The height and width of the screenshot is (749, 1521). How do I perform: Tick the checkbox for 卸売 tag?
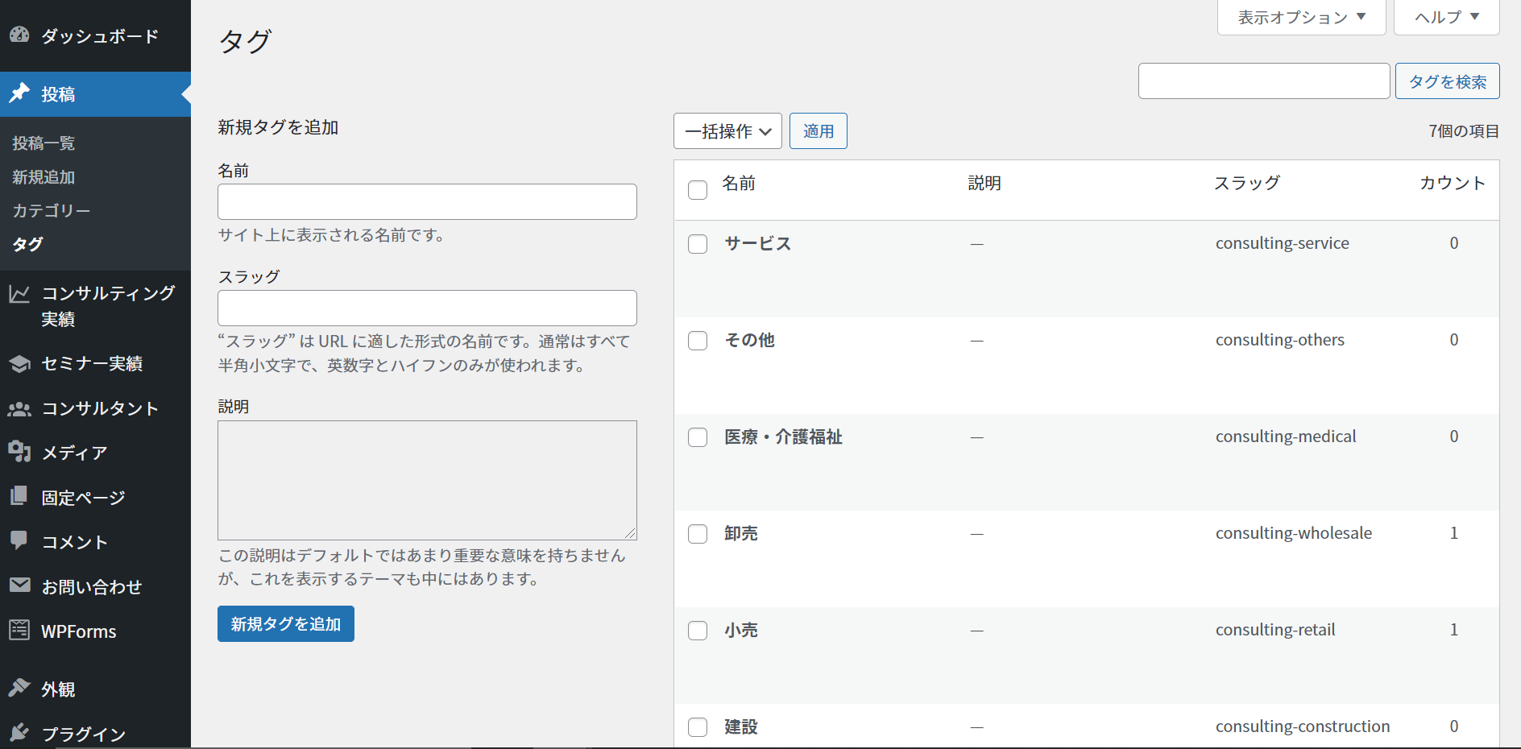click(698, 534)
